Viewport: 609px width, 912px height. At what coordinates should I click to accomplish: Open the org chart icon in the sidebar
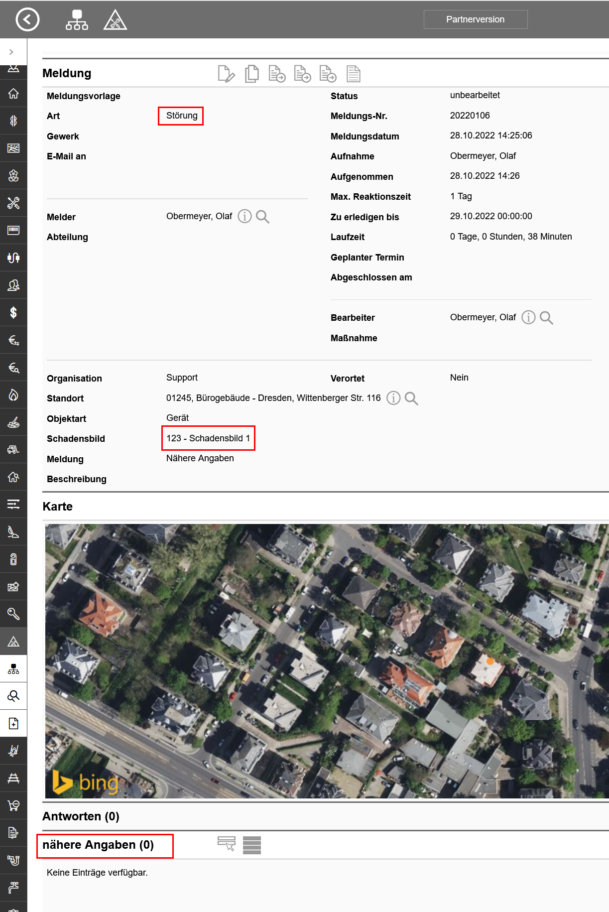pyautogui.click(x=13, y=668)
